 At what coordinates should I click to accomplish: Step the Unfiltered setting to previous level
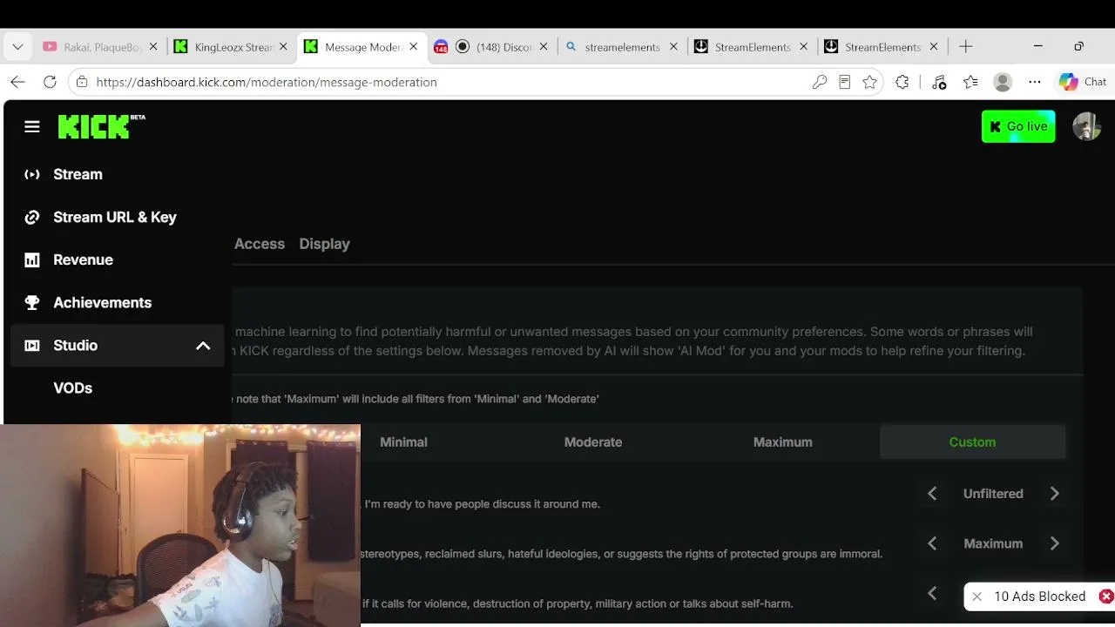(x=932, y=494)
